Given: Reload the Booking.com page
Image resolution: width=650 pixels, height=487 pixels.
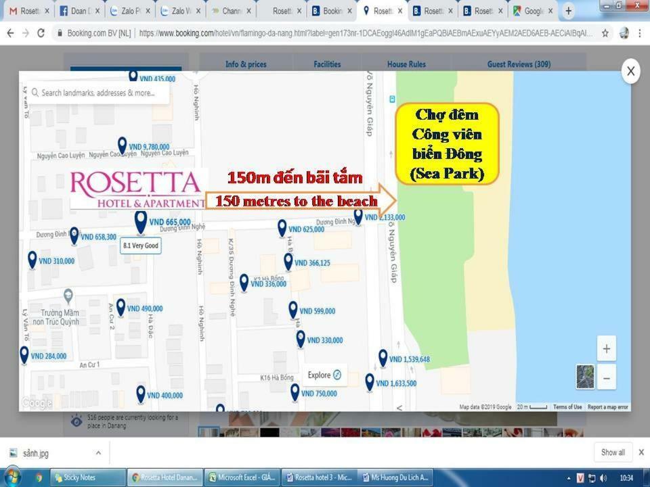Looking at the screenshot, I should click(41, 33).
